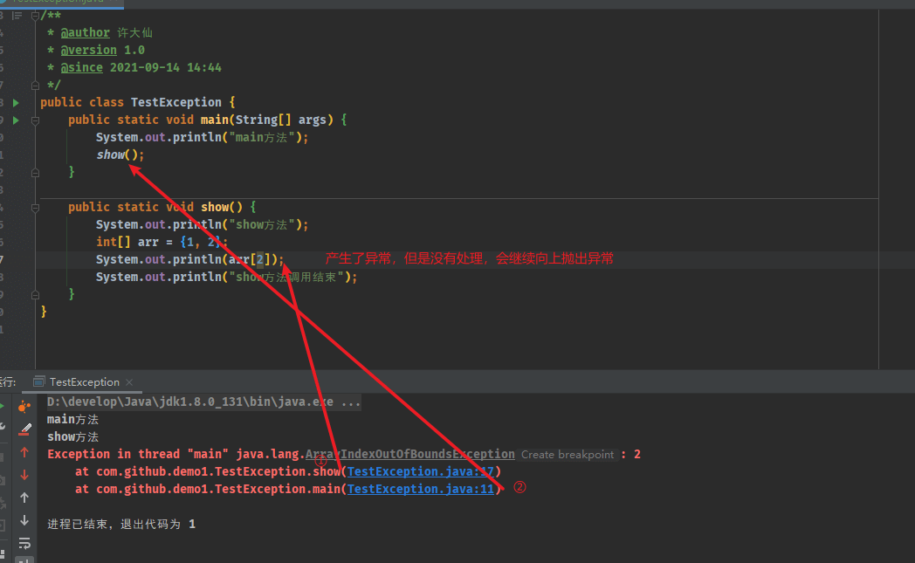The width and height of the screenshot is (915, 563).
Task: Click the @since Javadoc tag
Action: coord(82,68)
